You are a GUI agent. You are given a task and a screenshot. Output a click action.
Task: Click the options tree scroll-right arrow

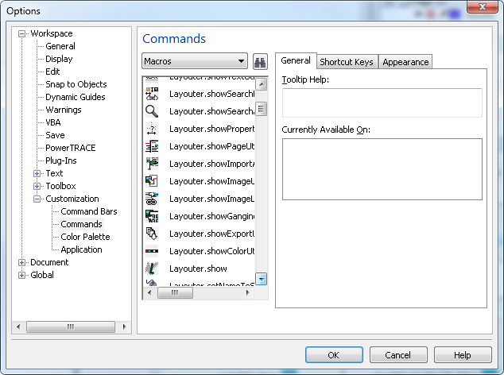pyautogui.click(x=124, y=327)
